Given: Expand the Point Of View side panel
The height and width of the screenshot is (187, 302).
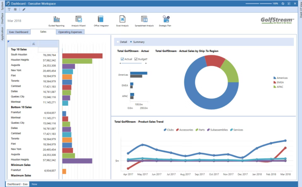Looking at the screenshot, I should (x=300, y=9).
